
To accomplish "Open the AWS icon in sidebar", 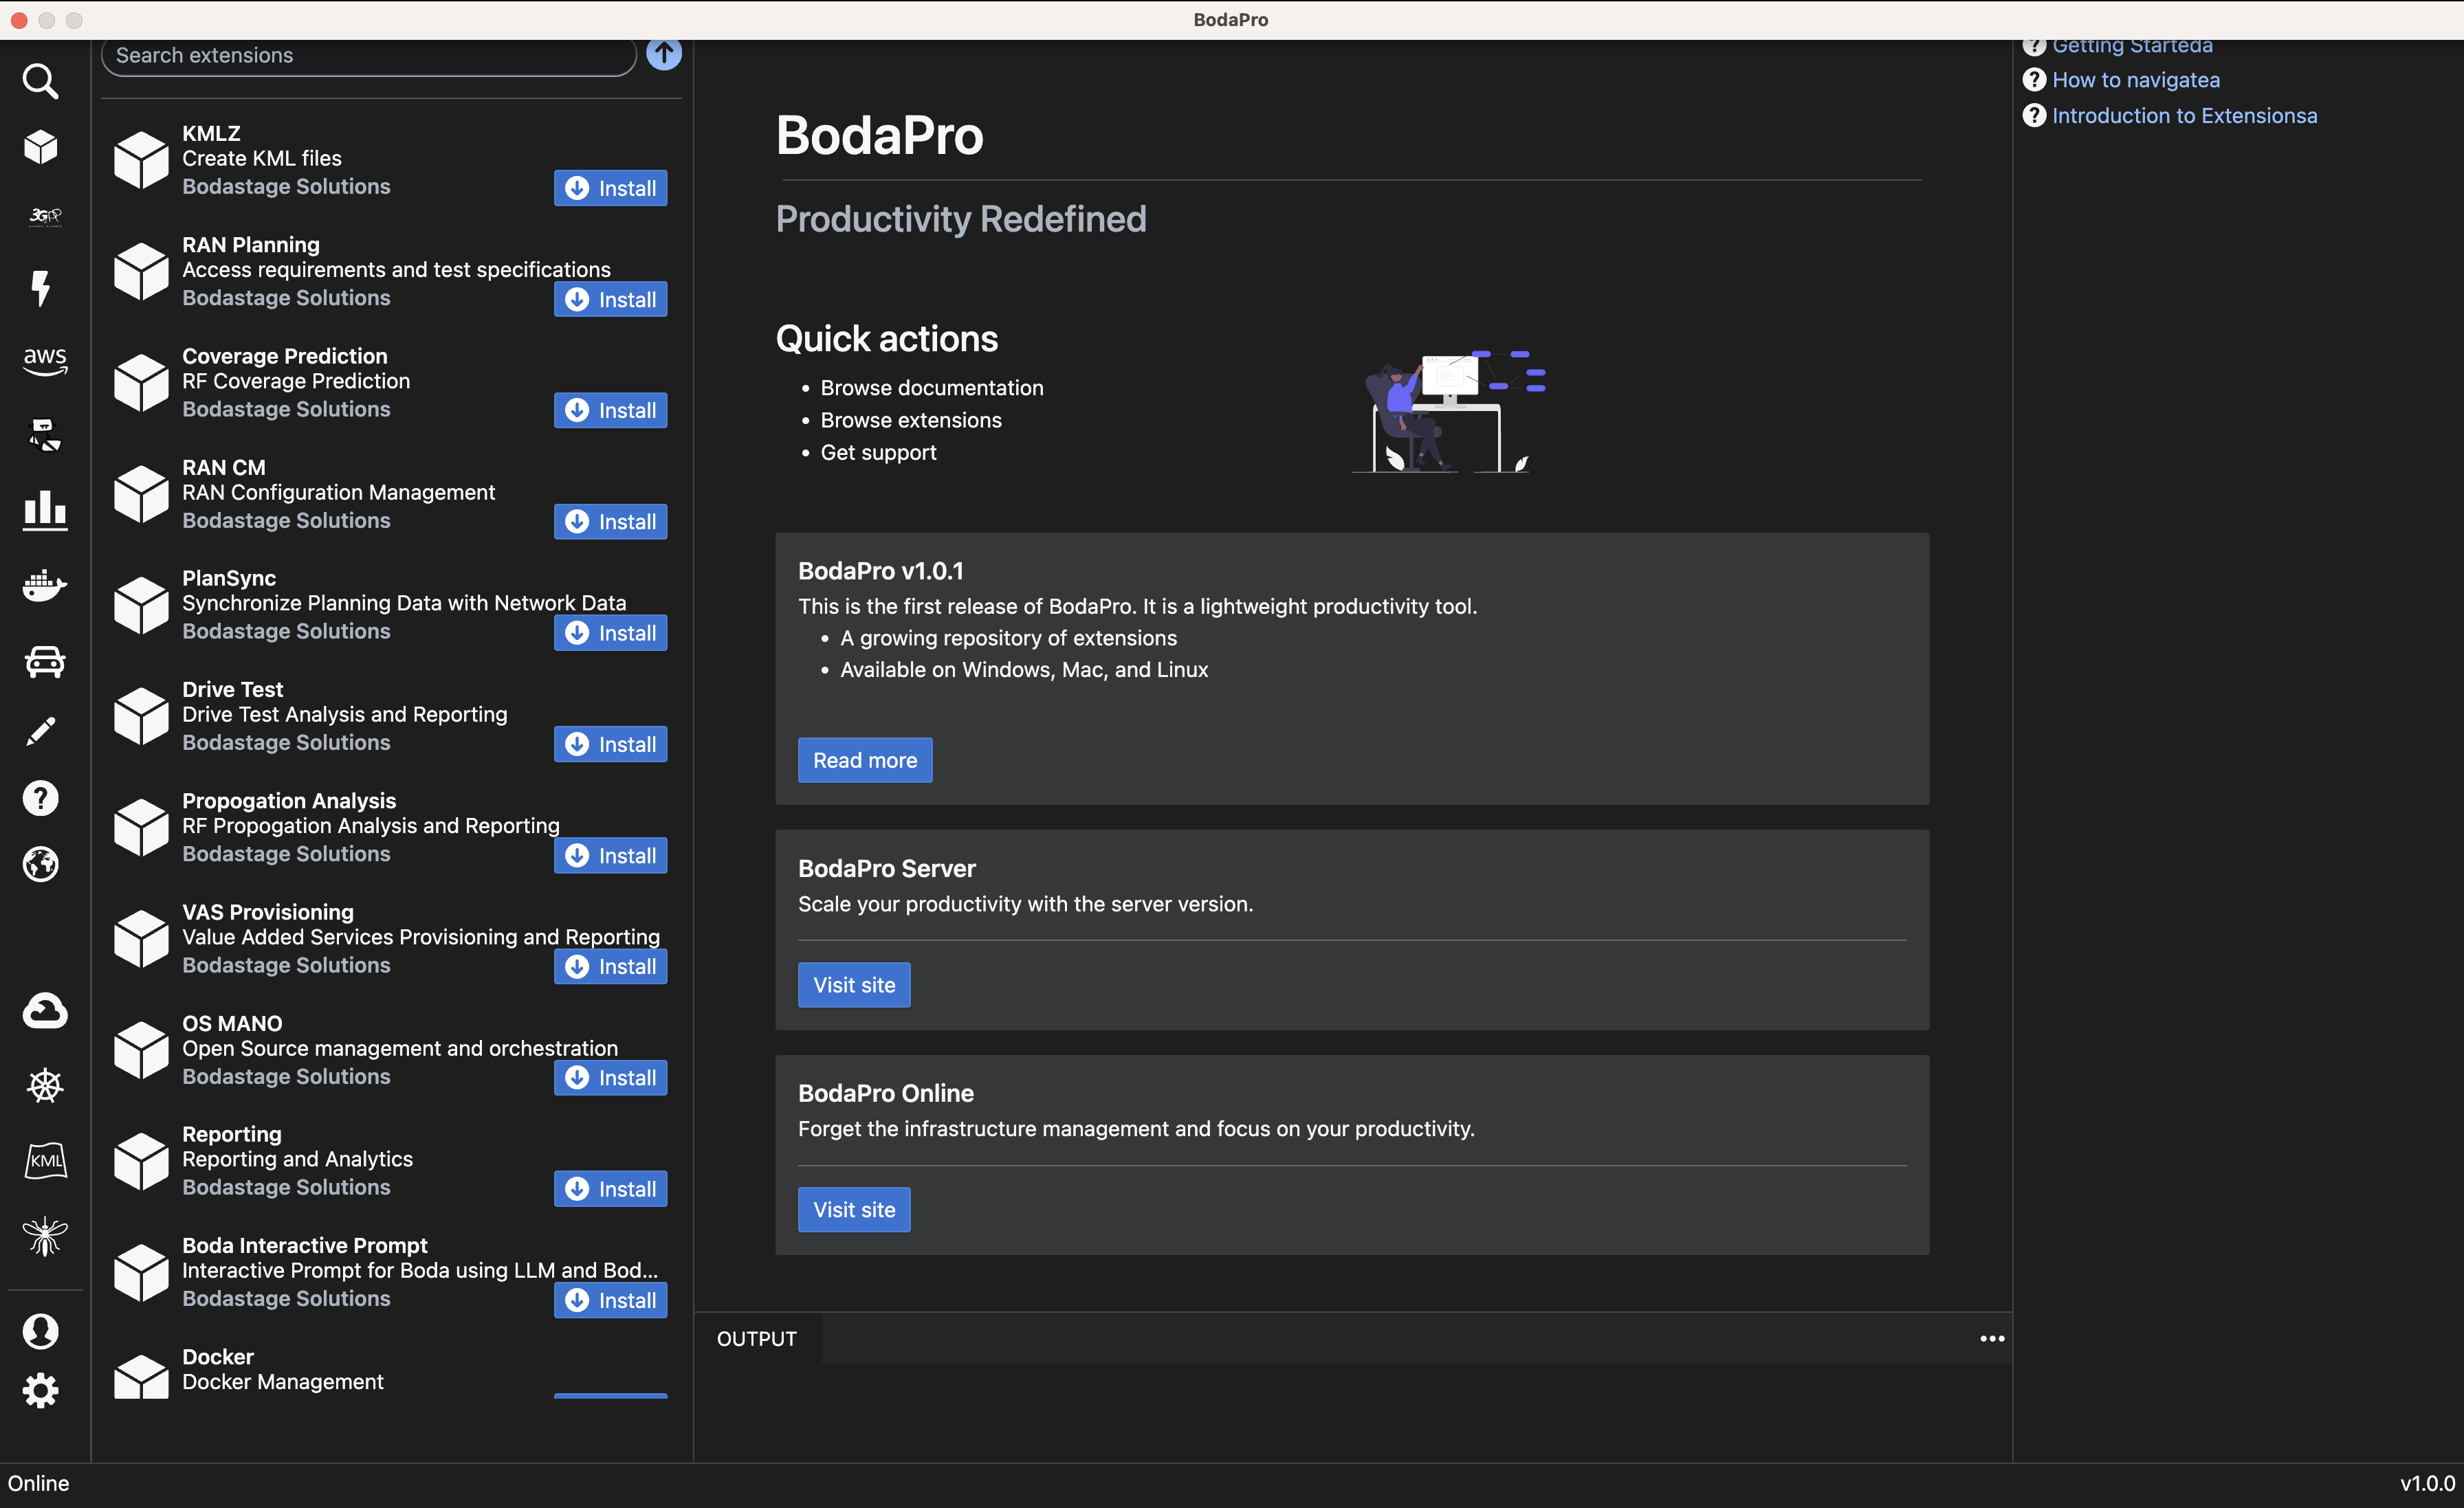I will 45,361.
